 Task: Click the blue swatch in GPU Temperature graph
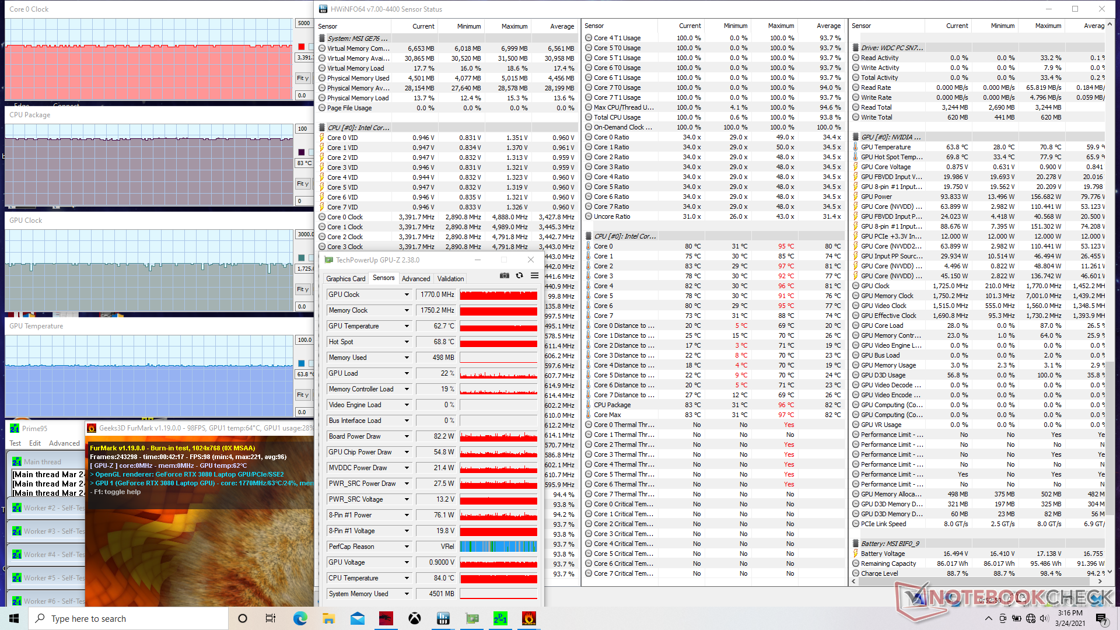(302, 363)
